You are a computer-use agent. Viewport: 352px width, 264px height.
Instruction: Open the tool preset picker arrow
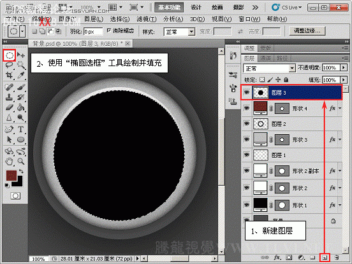[x=22, y=31]
